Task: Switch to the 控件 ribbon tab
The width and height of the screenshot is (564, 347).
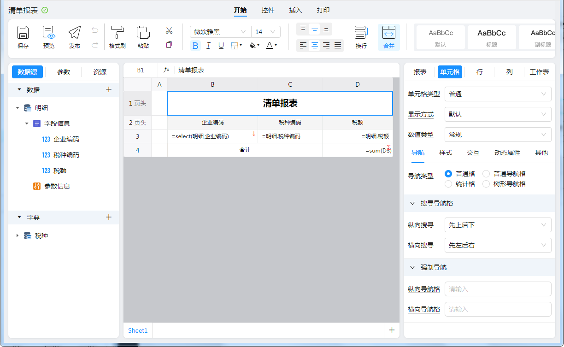Action: [268, 10]
